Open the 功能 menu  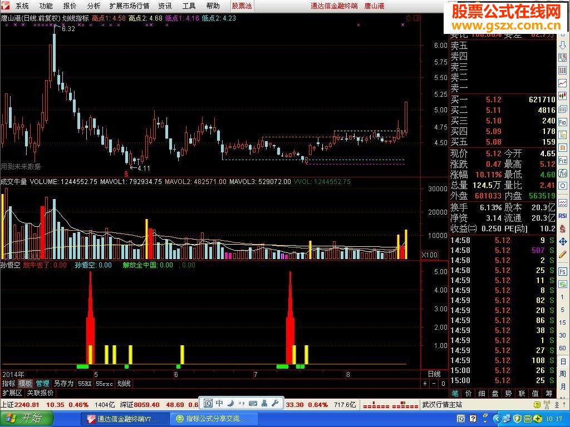[46, 6]
